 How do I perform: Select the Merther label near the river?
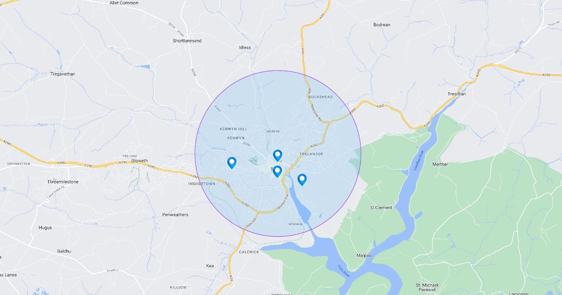point(440,164)
